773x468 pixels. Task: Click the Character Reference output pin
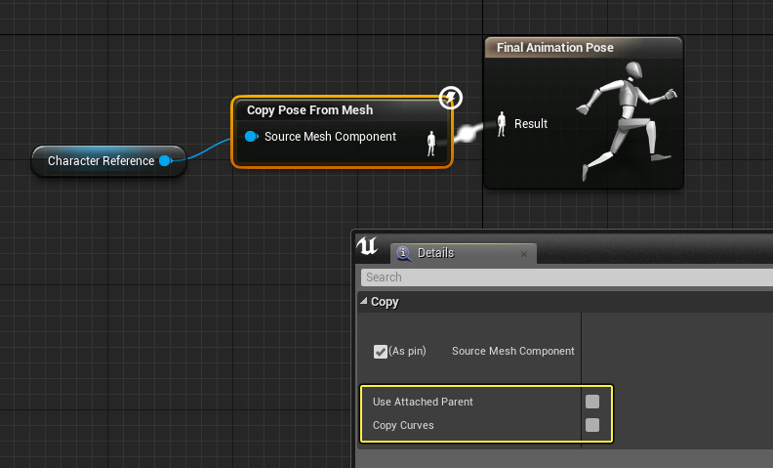pyautogui.click(x=165, y=161)
